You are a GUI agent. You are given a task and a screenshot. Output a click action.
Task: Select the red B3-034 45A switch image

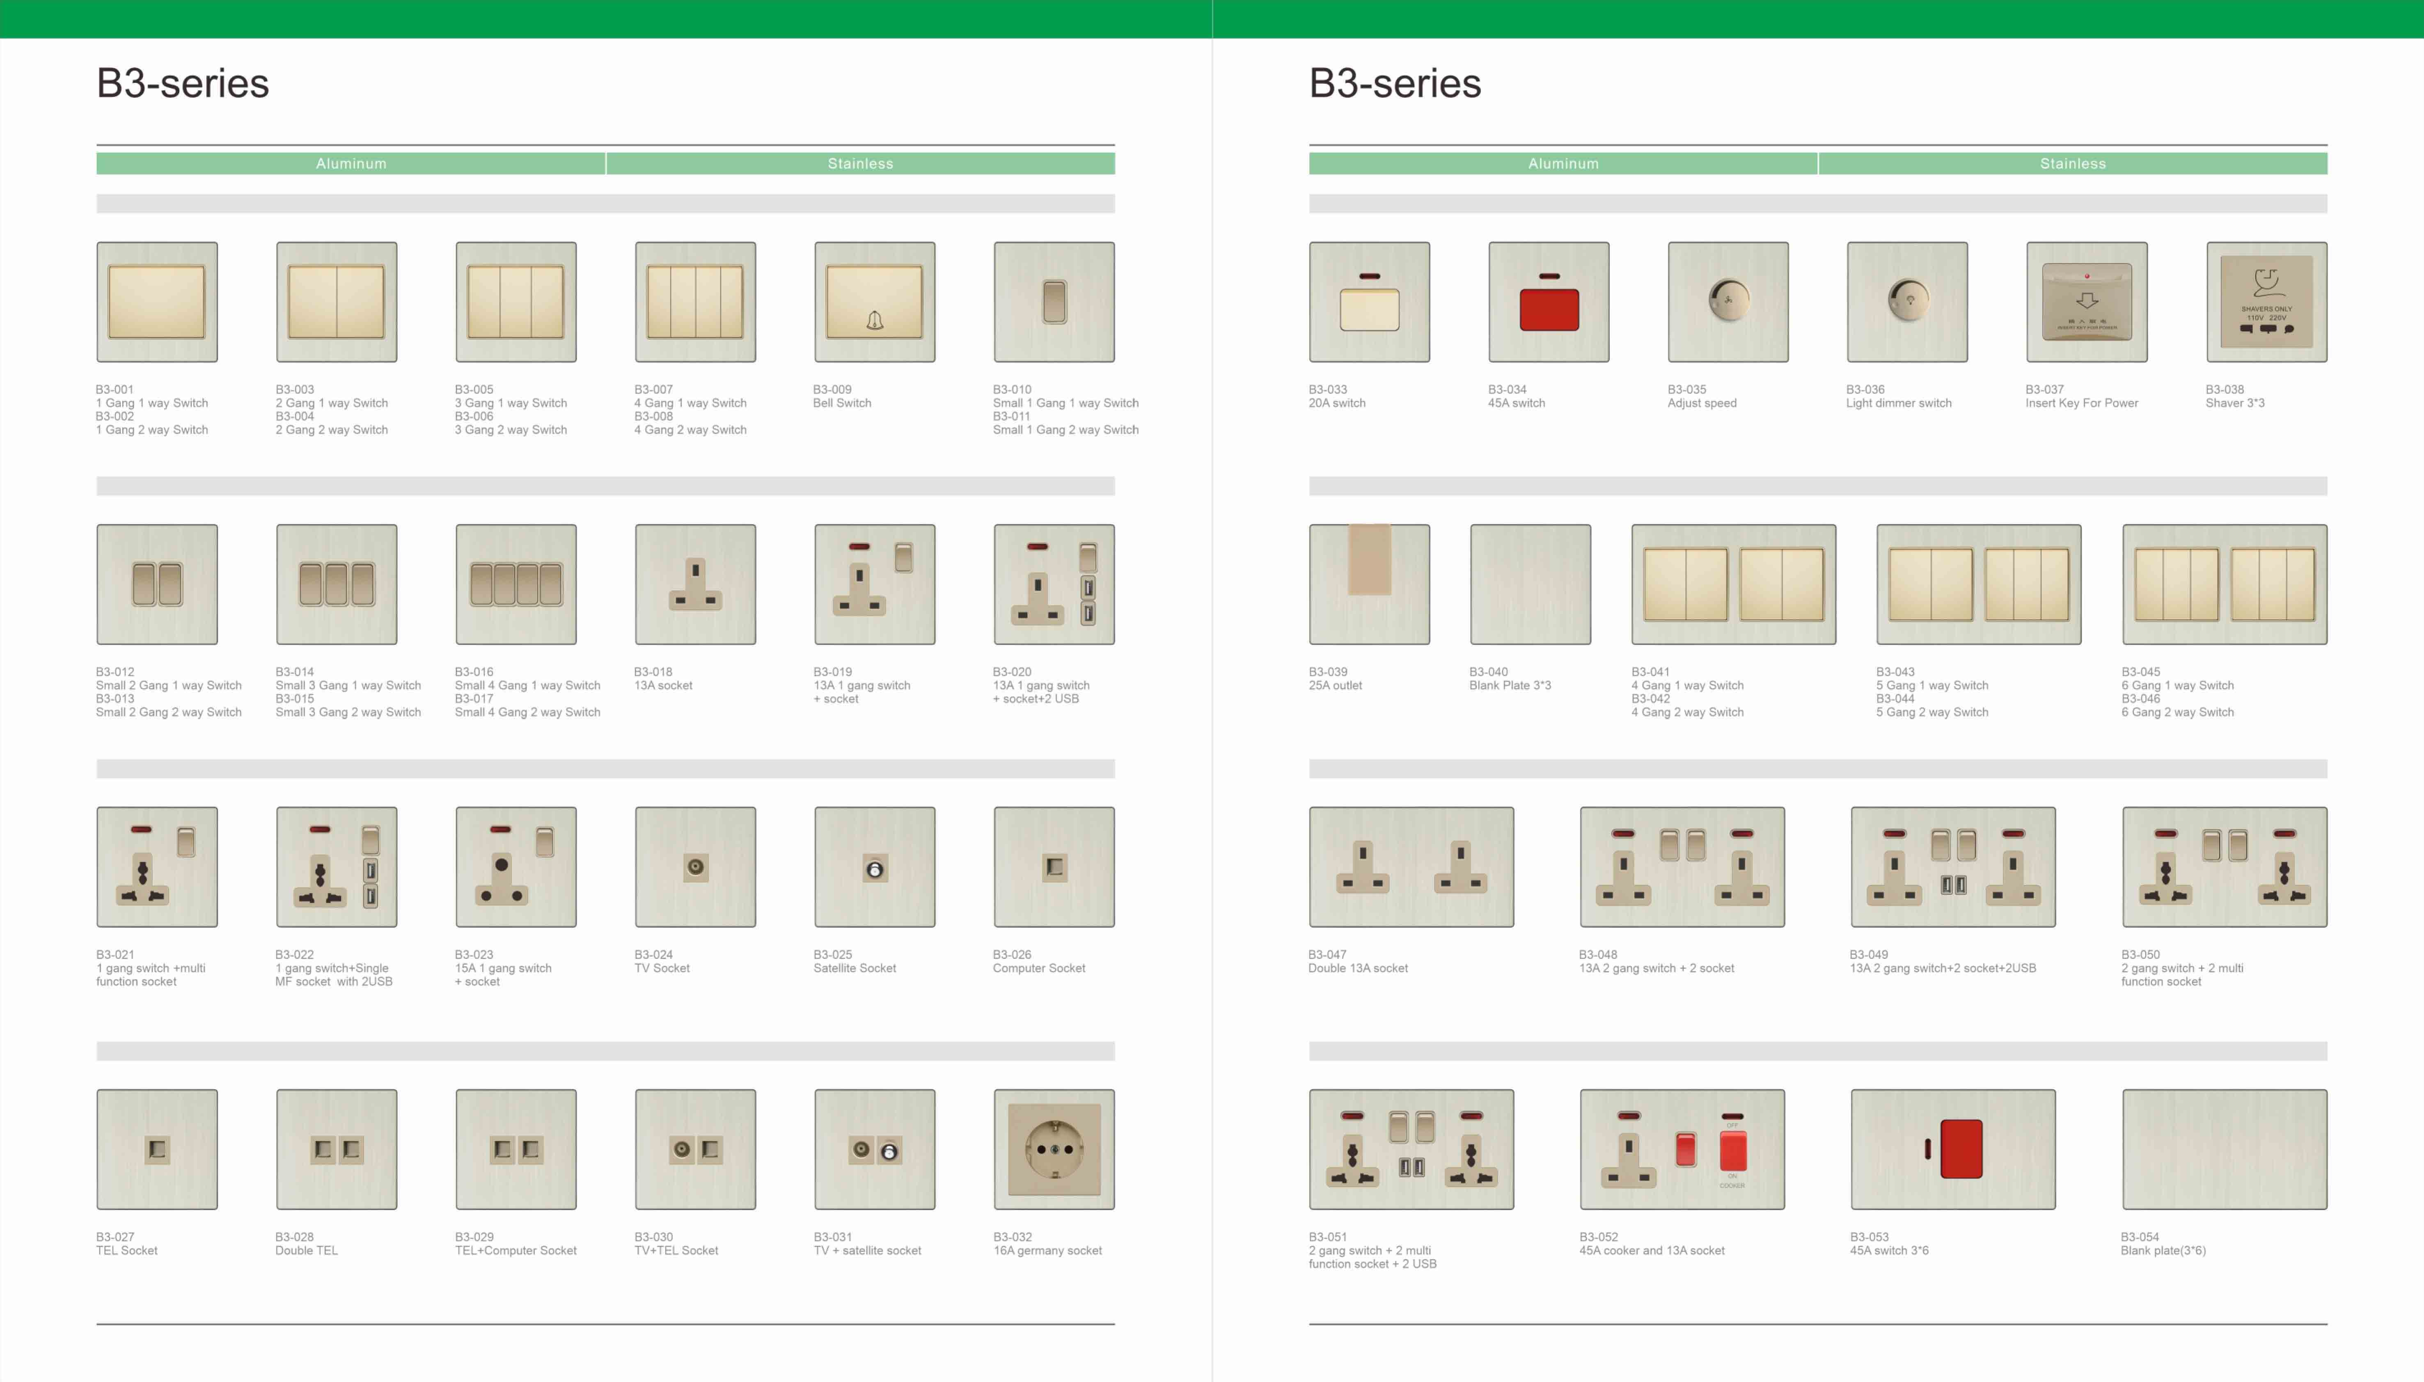coord(1548,302)
